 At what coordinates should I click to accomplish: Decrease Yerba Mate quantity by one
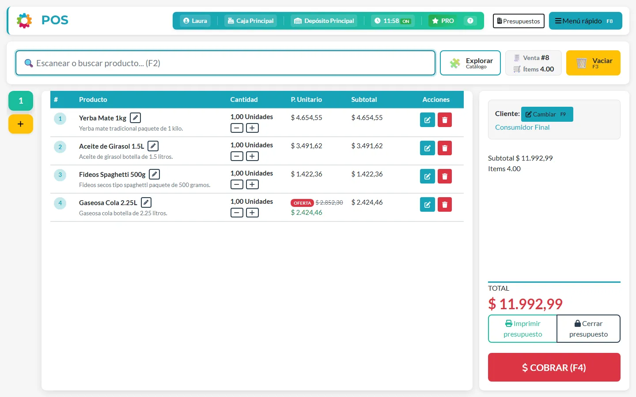pyautogui.click(x=237, y=128)
